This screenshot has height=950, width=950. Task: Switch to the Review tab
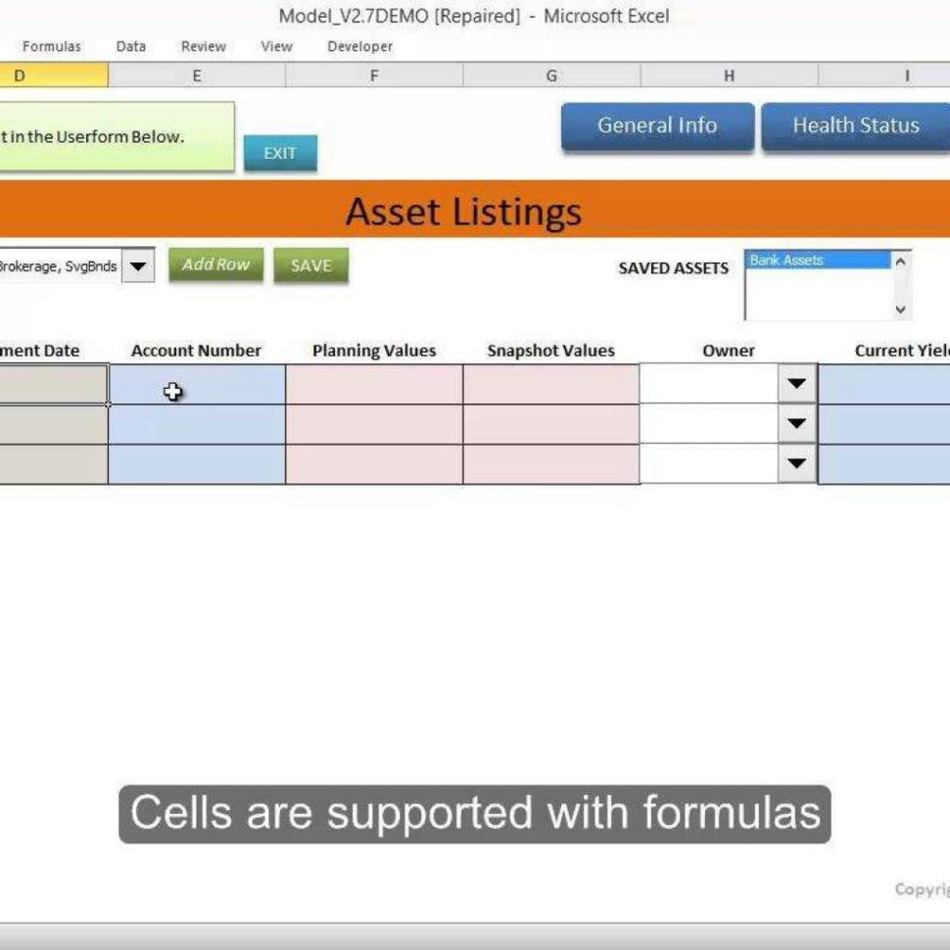204,46
